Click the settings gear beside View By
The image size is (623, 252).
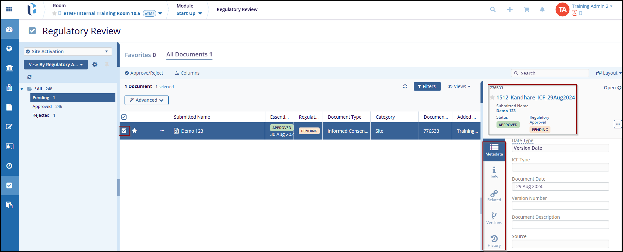[95, 65]
